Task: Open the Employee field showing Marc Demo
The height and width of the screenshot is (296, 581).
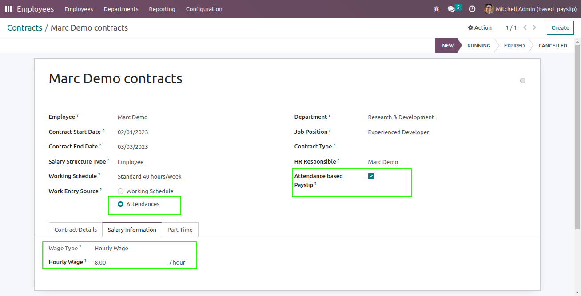Action: (133, 117)
